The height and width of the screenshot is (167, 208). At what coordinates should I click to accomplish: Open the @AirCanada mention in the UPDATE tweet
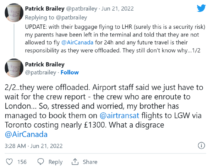tap(77, 43)
